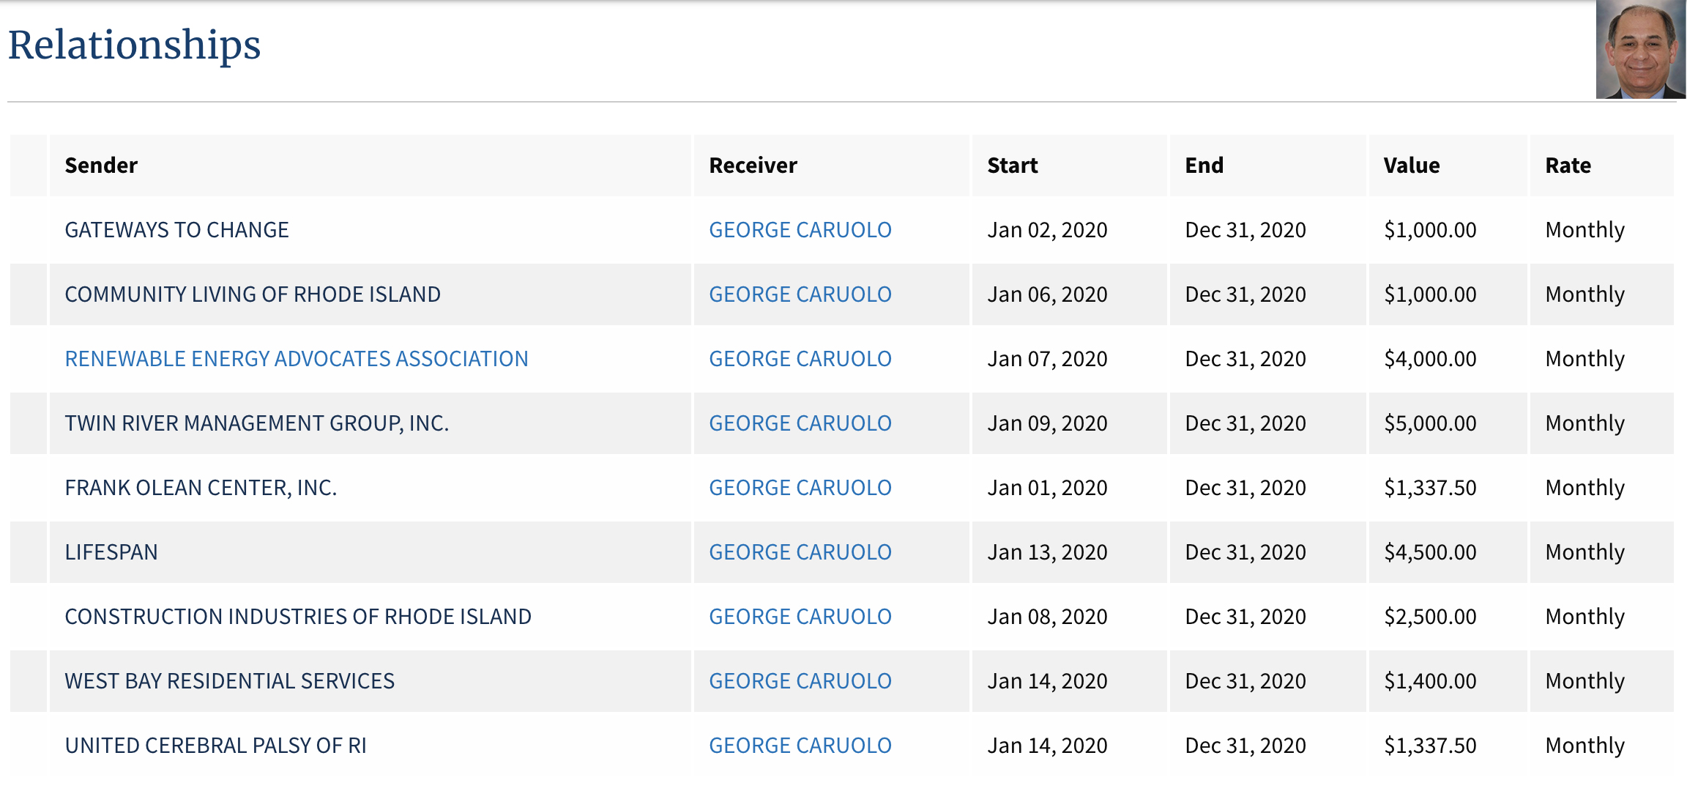
Task: Click George Caruolo in Community Living row
Action: (x=800, y=294)
